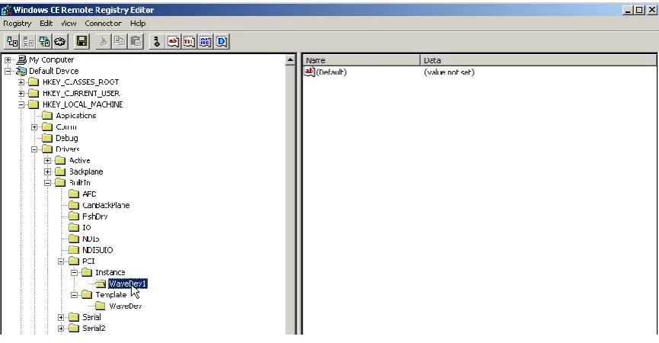659x343 pixels.
Task: Click the Name column header
Action: (x=361, y=60)
